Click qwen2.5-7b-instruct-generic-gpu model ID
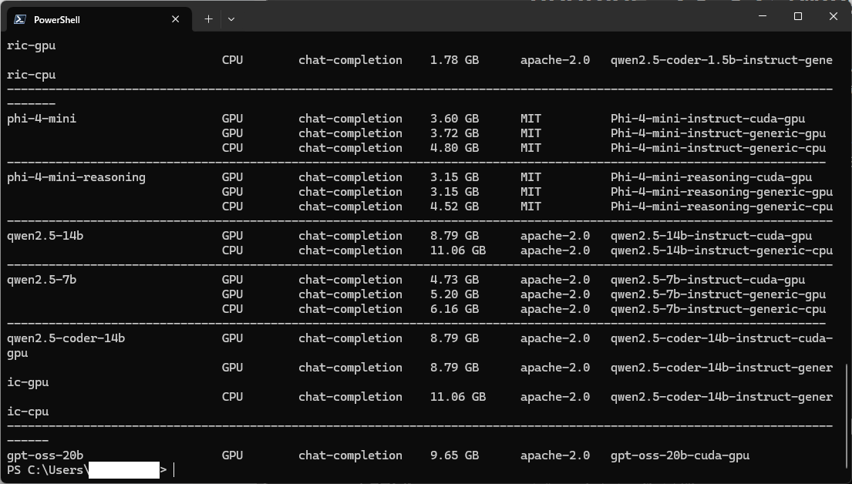The height and width of the screenshot is (484, 852). point(719,294)
